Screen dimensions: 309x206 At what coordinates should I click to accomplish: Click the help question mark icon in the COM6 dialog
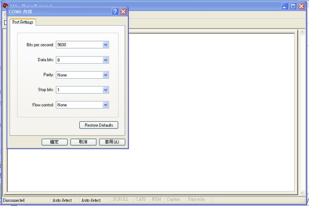click(x=115, y=12)
